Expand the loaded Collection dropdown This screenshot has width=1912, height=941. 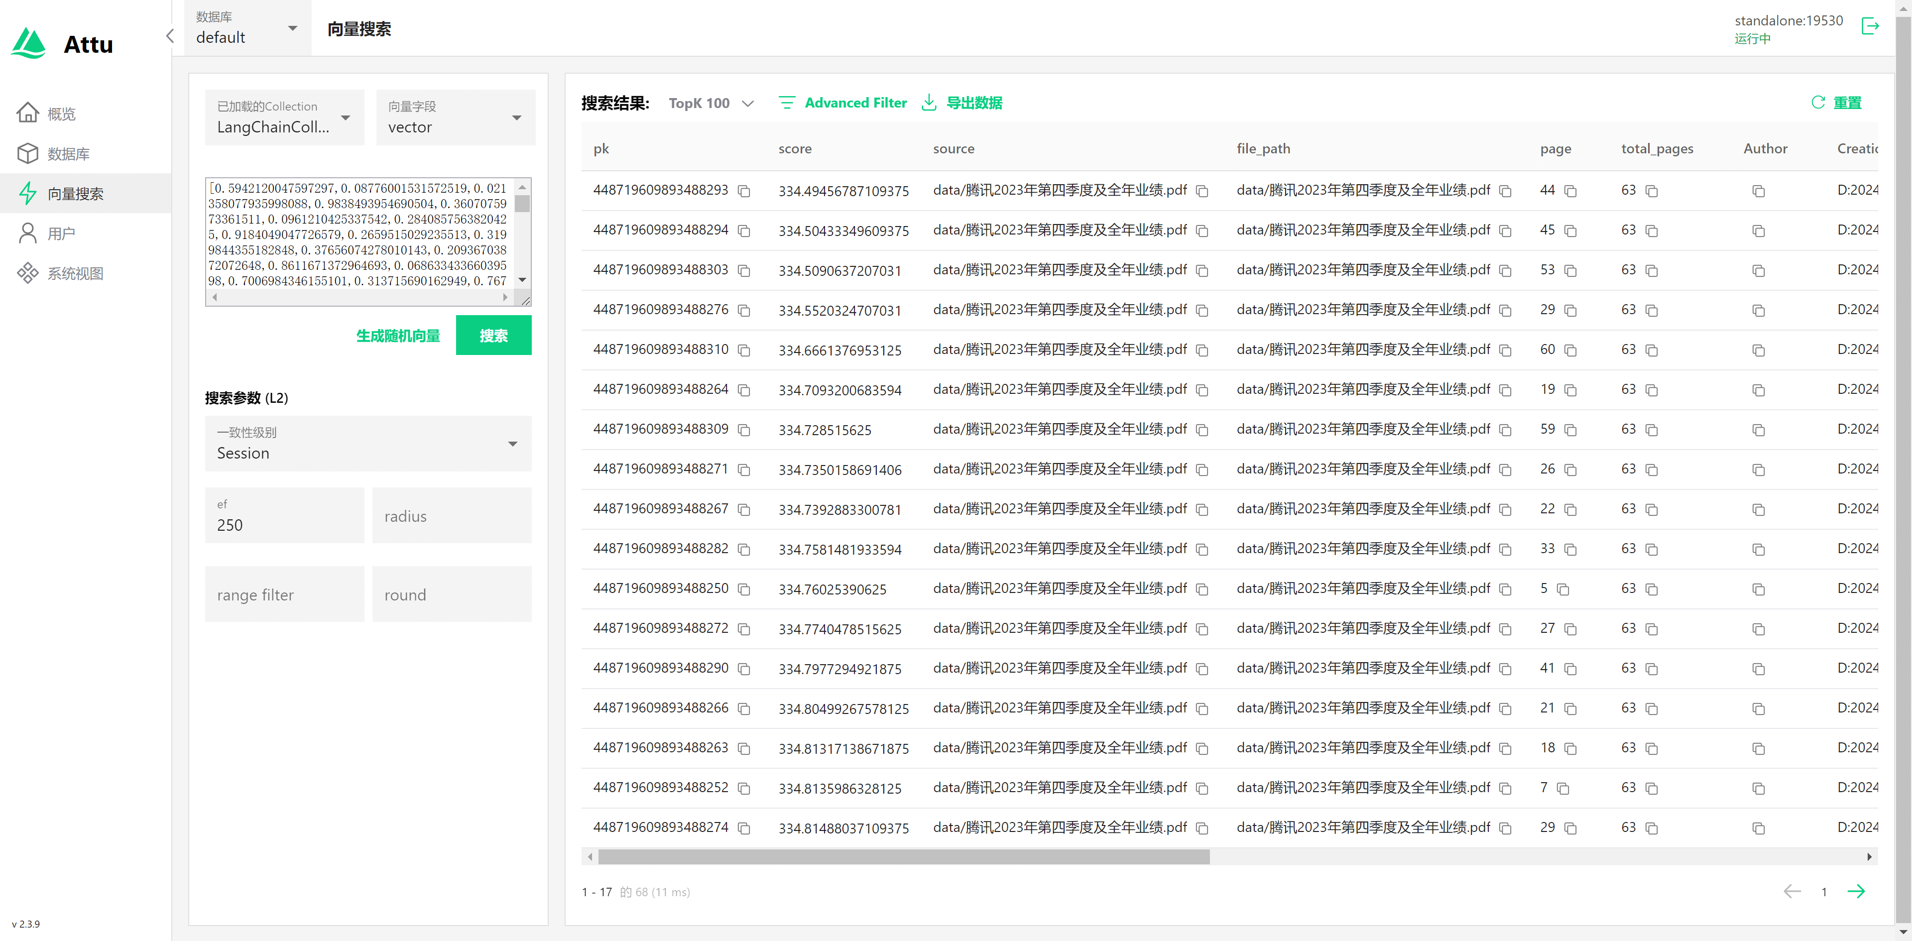284,118
